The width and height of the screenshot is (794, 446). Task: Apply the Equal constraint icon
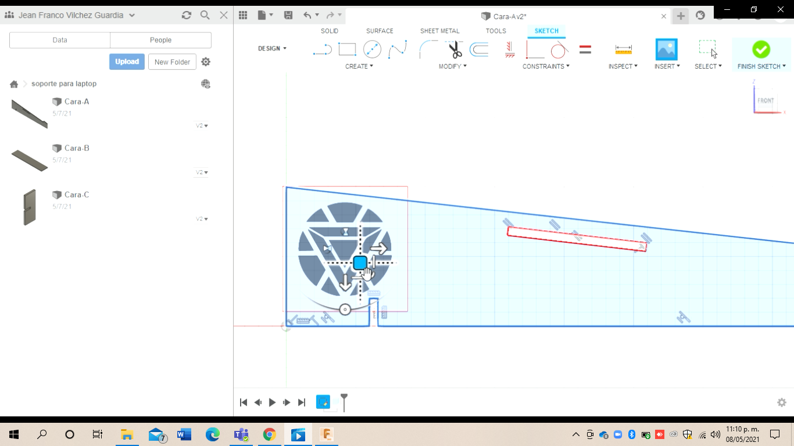585,50
